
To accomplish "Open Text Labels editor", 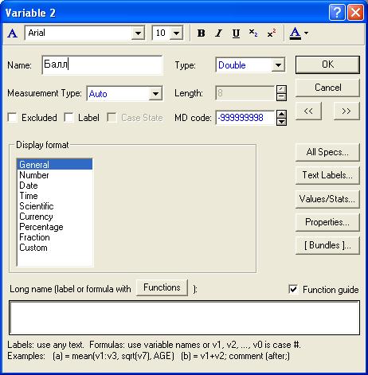I will click(327, 175).
